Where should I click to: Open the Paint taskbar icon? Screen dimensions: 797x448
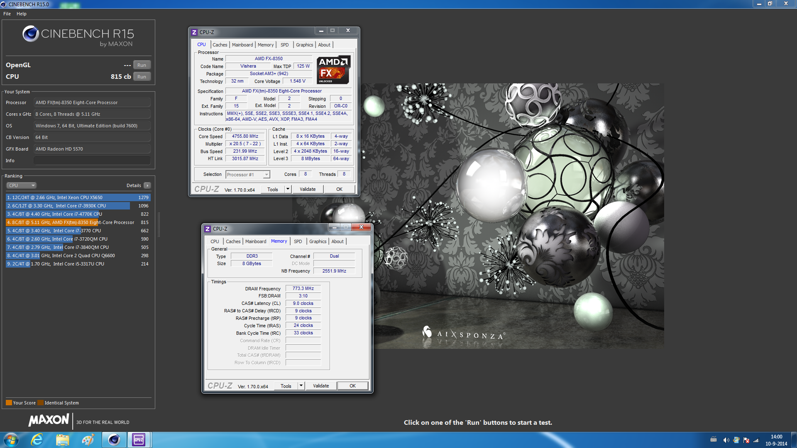(x=88, y=440)
